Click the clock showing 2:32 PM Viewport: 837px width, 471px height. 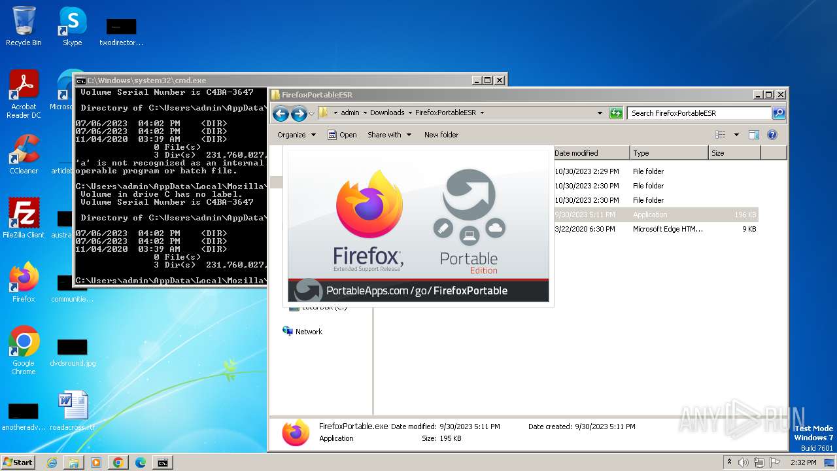(x=803, y=462)
